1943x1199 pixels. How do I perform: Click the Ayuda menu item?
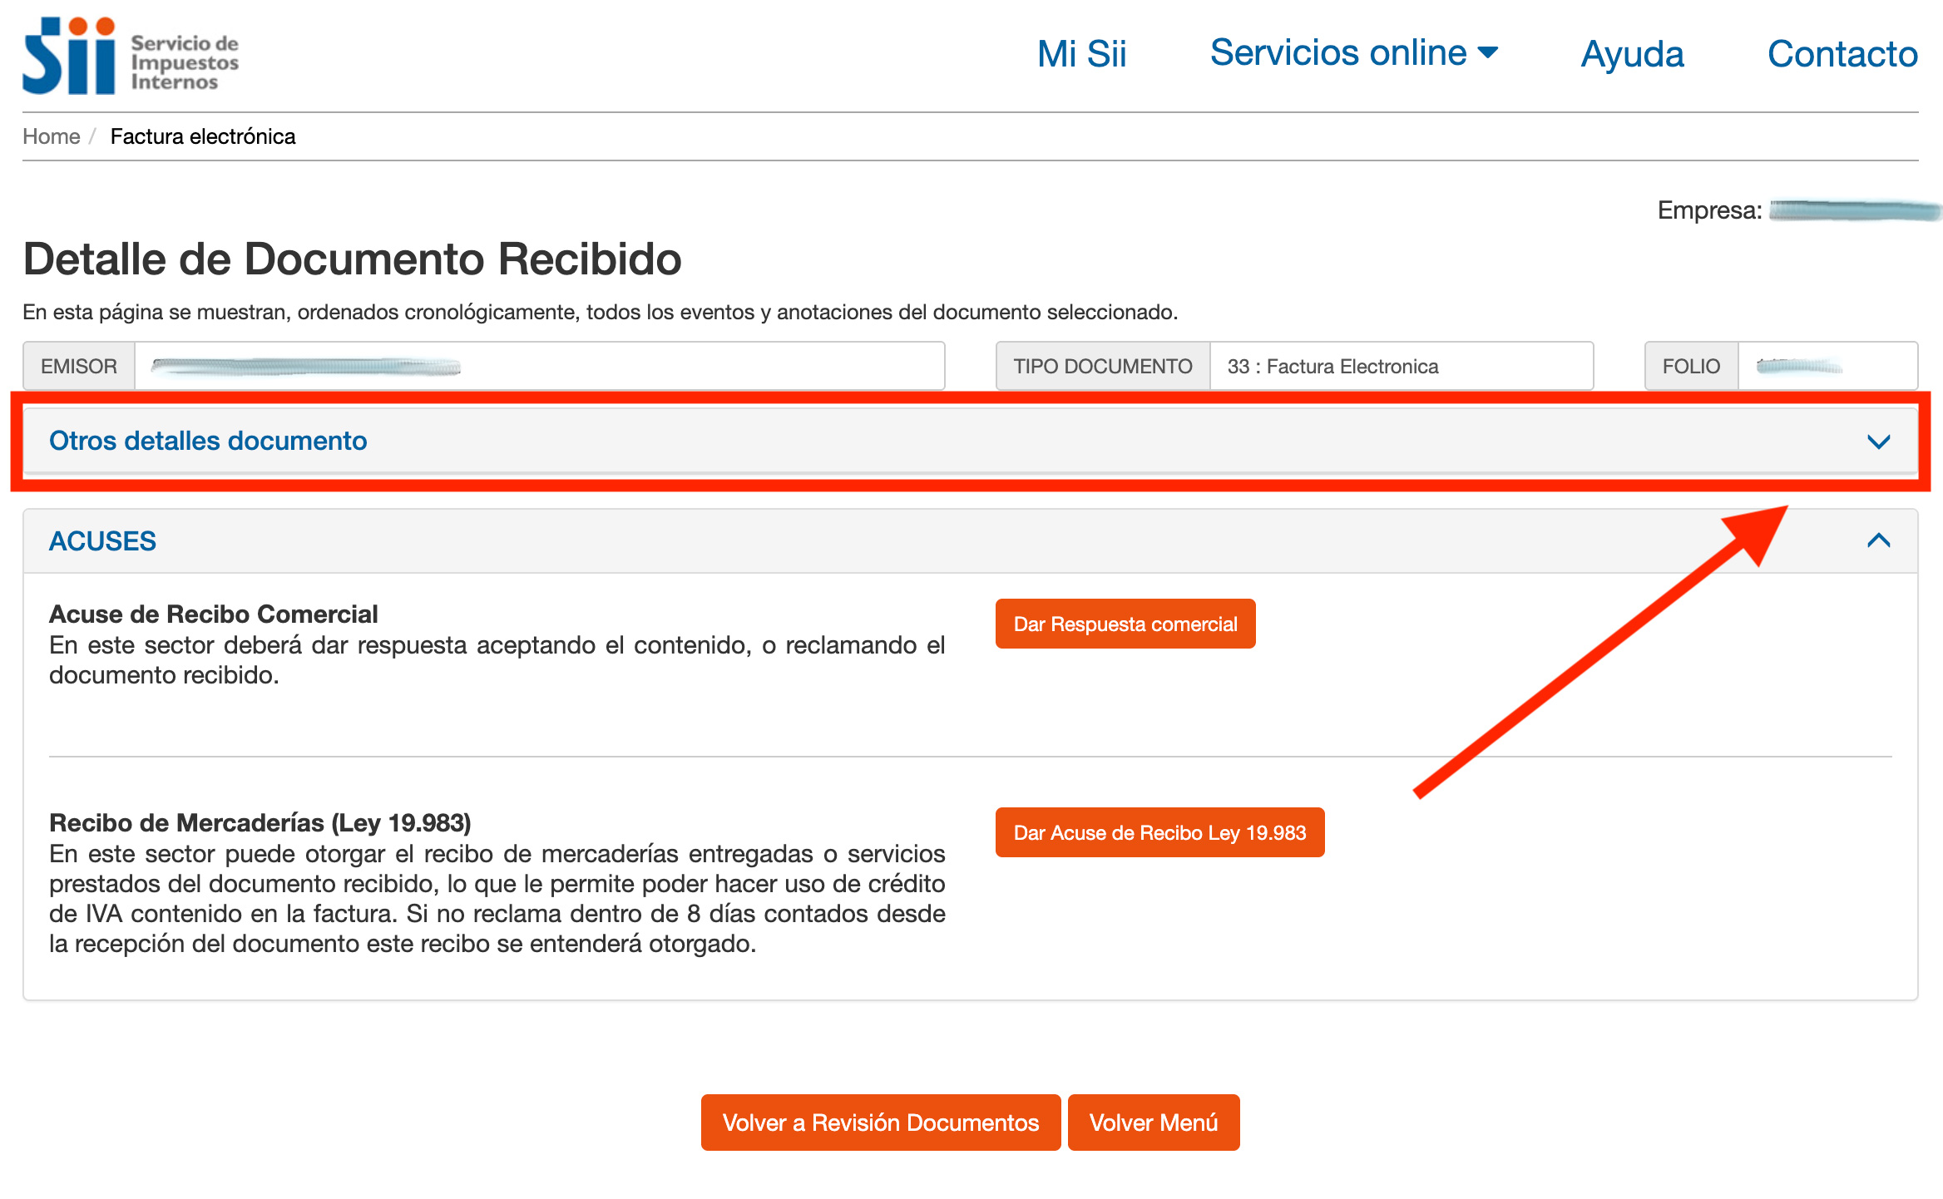click(1632, 54)
